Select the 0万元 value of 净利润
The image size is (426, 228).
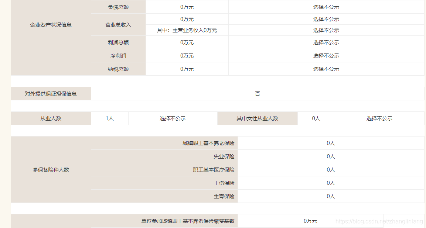pos(187,56)
